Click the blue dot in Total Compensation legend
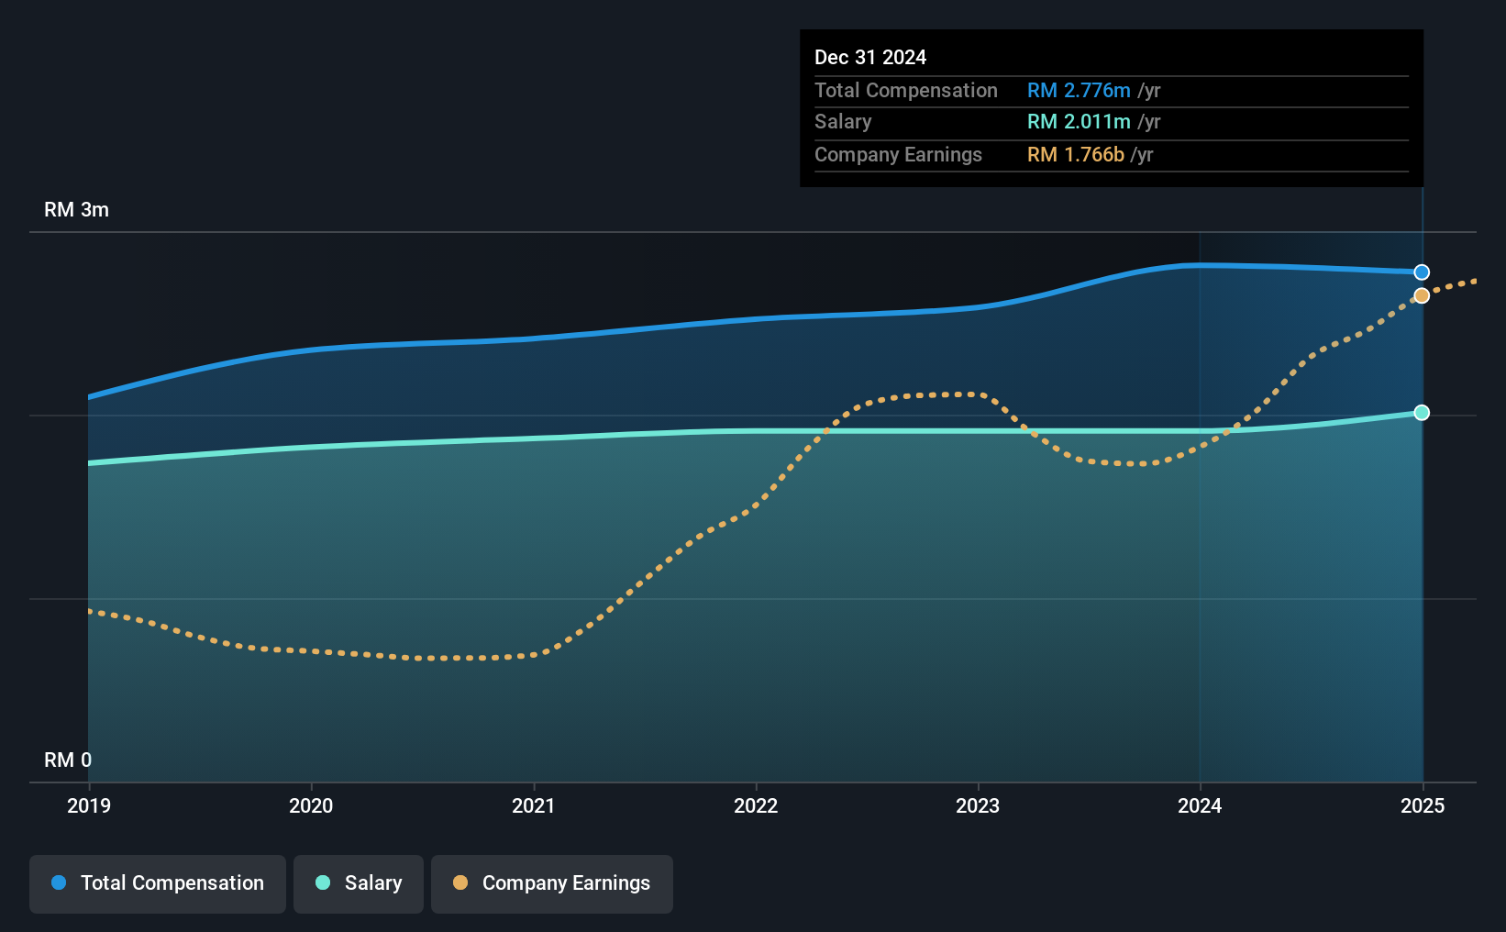The width and height of the screenshot is (1506, 932). coord(59,882)
